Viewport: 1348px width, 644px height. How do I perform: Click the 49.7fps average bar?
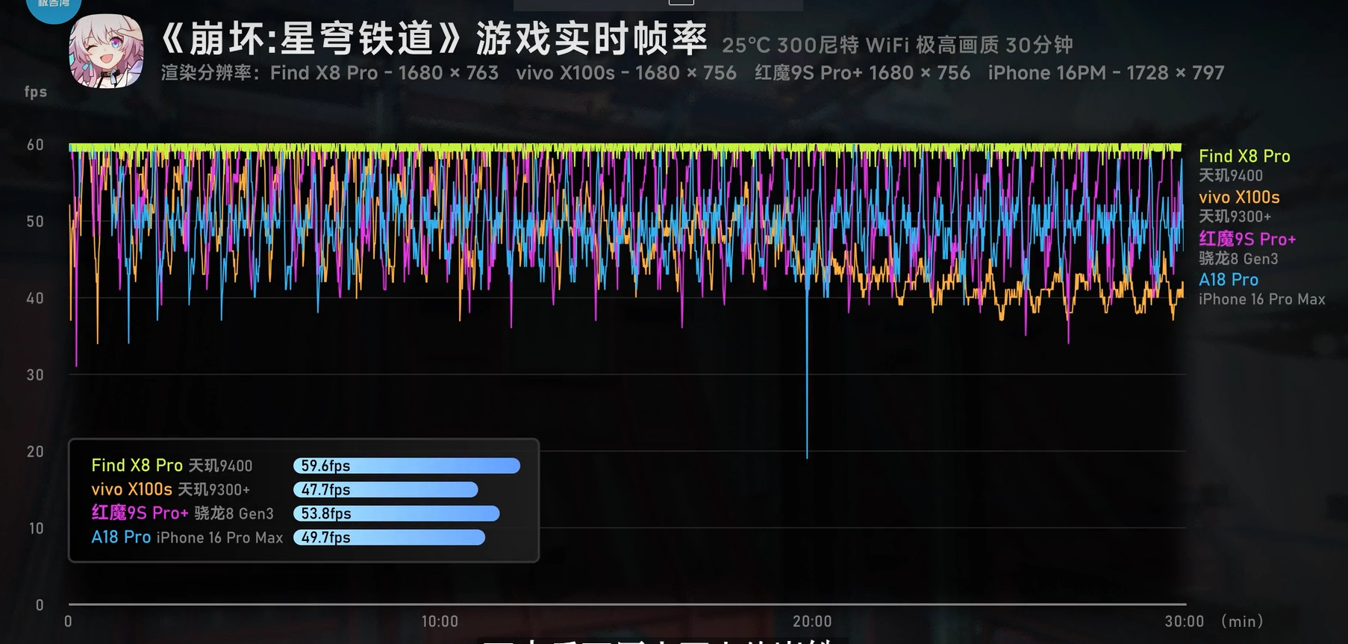(x=390, y=537)
